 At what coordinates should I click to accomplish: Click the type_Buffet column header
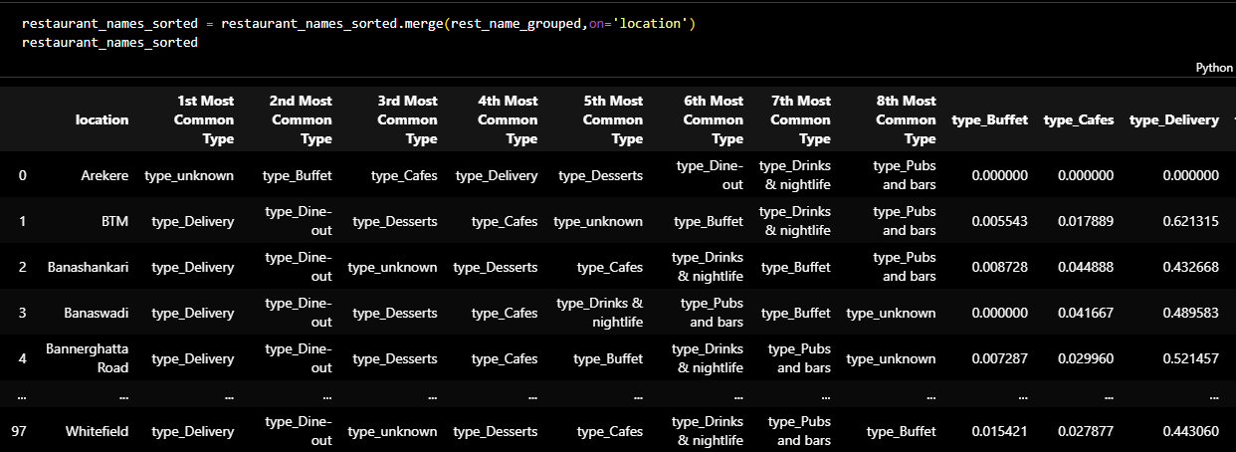(989, 119)
